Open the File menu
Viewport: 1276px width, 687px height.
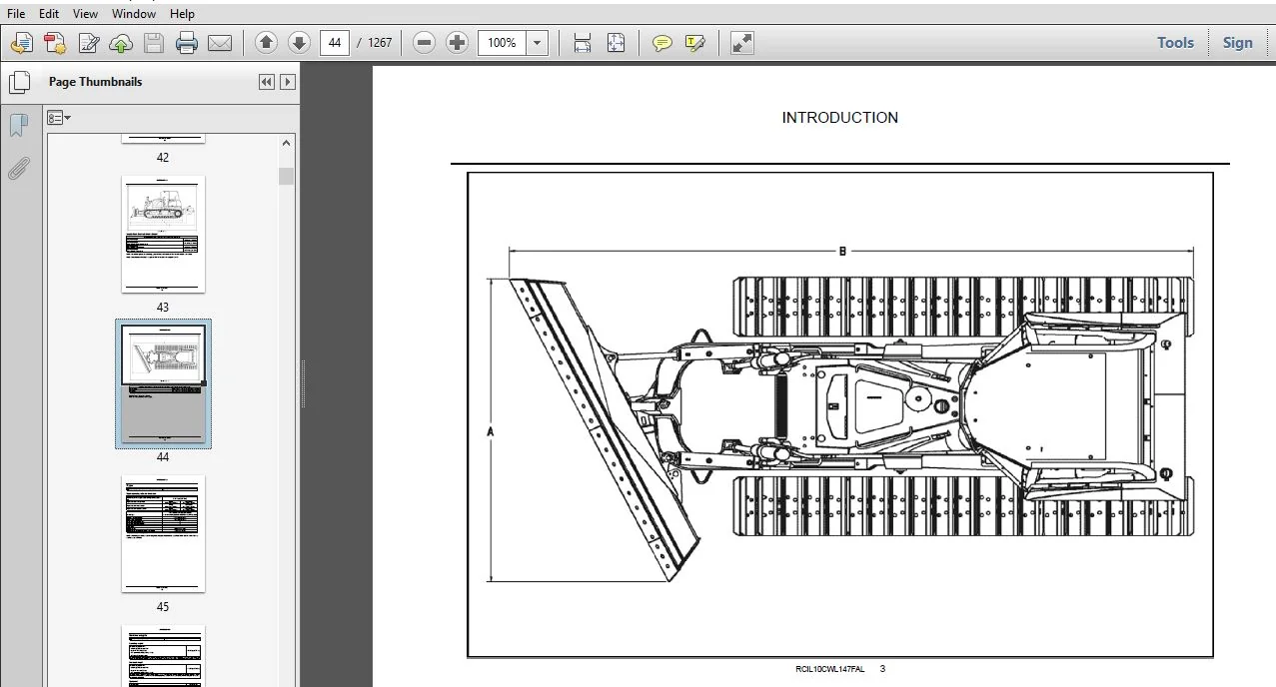16,14
